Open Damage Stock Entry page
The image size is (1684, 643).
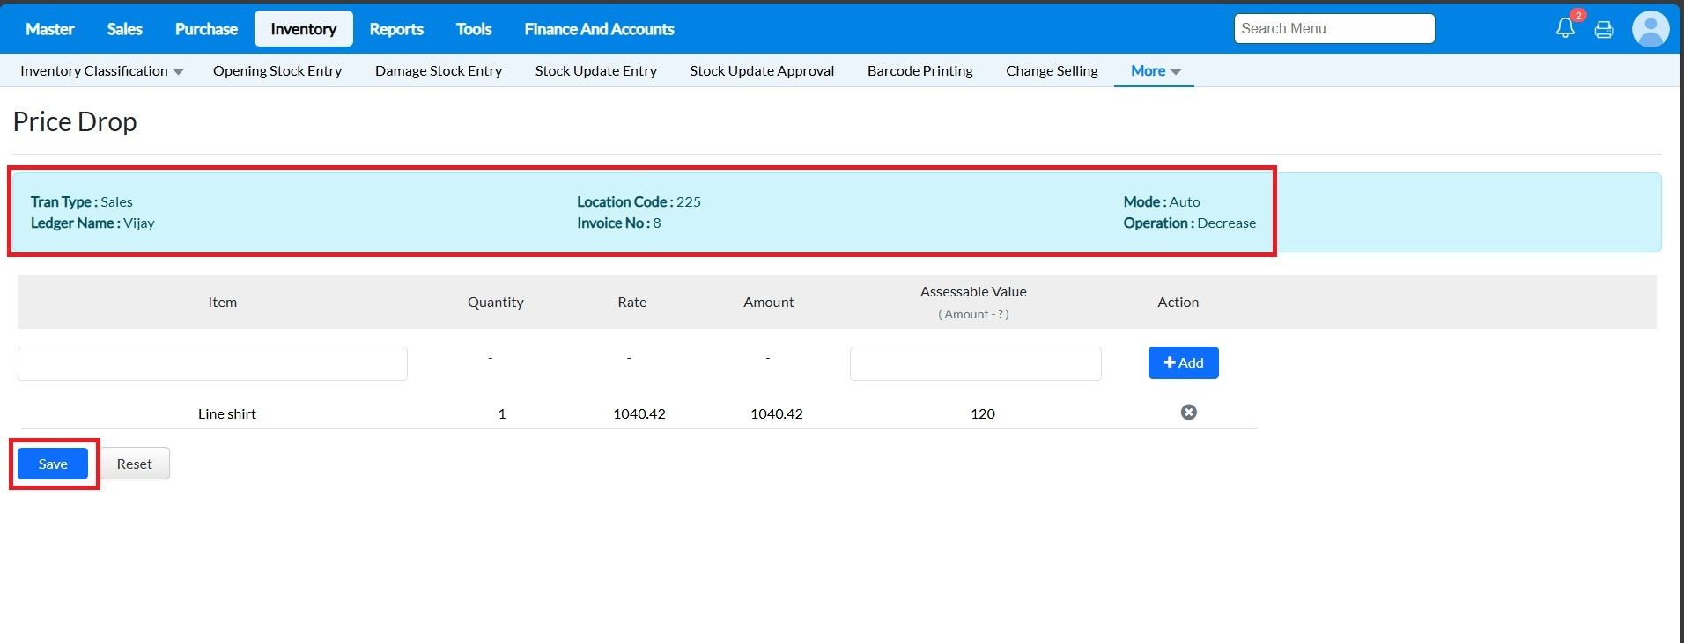(438, 71)
